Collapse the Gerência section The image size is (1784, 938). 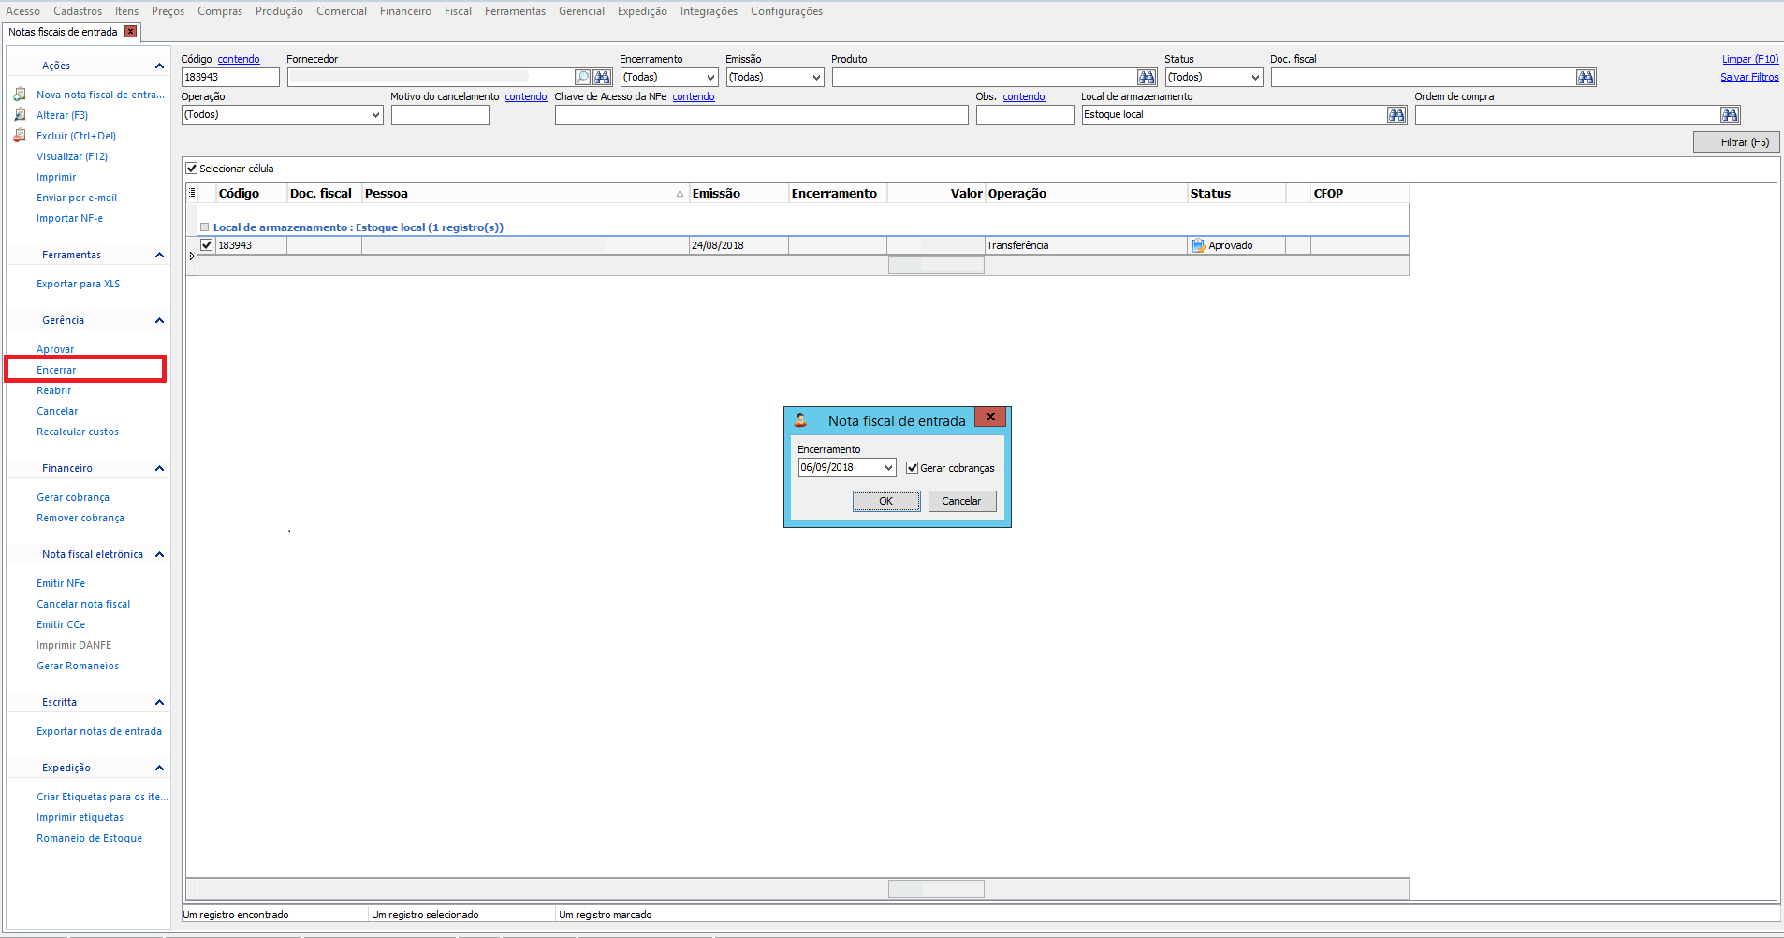pos(159,320)
